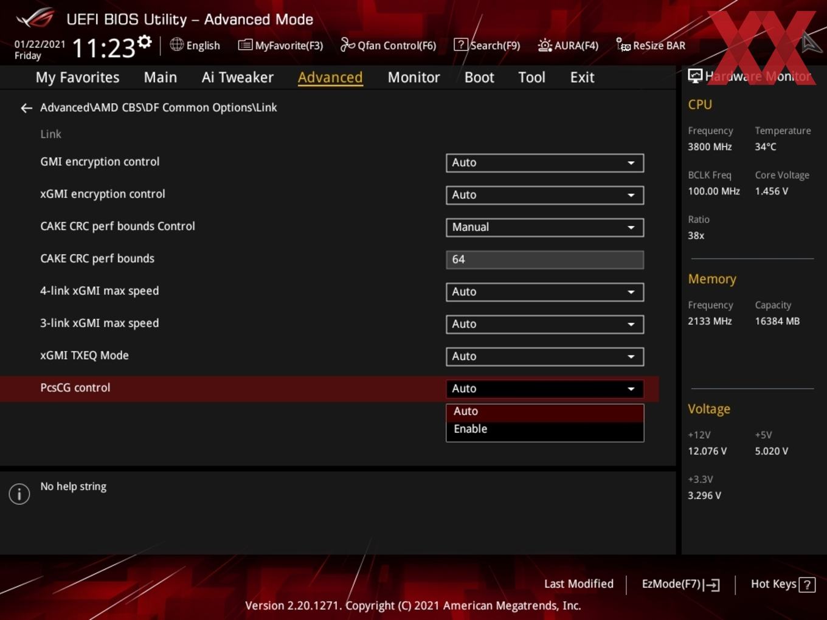Click the +12V reading 12.076 V
The width and height of the screenshot is (827, 620).
click(x=707, y=452)
